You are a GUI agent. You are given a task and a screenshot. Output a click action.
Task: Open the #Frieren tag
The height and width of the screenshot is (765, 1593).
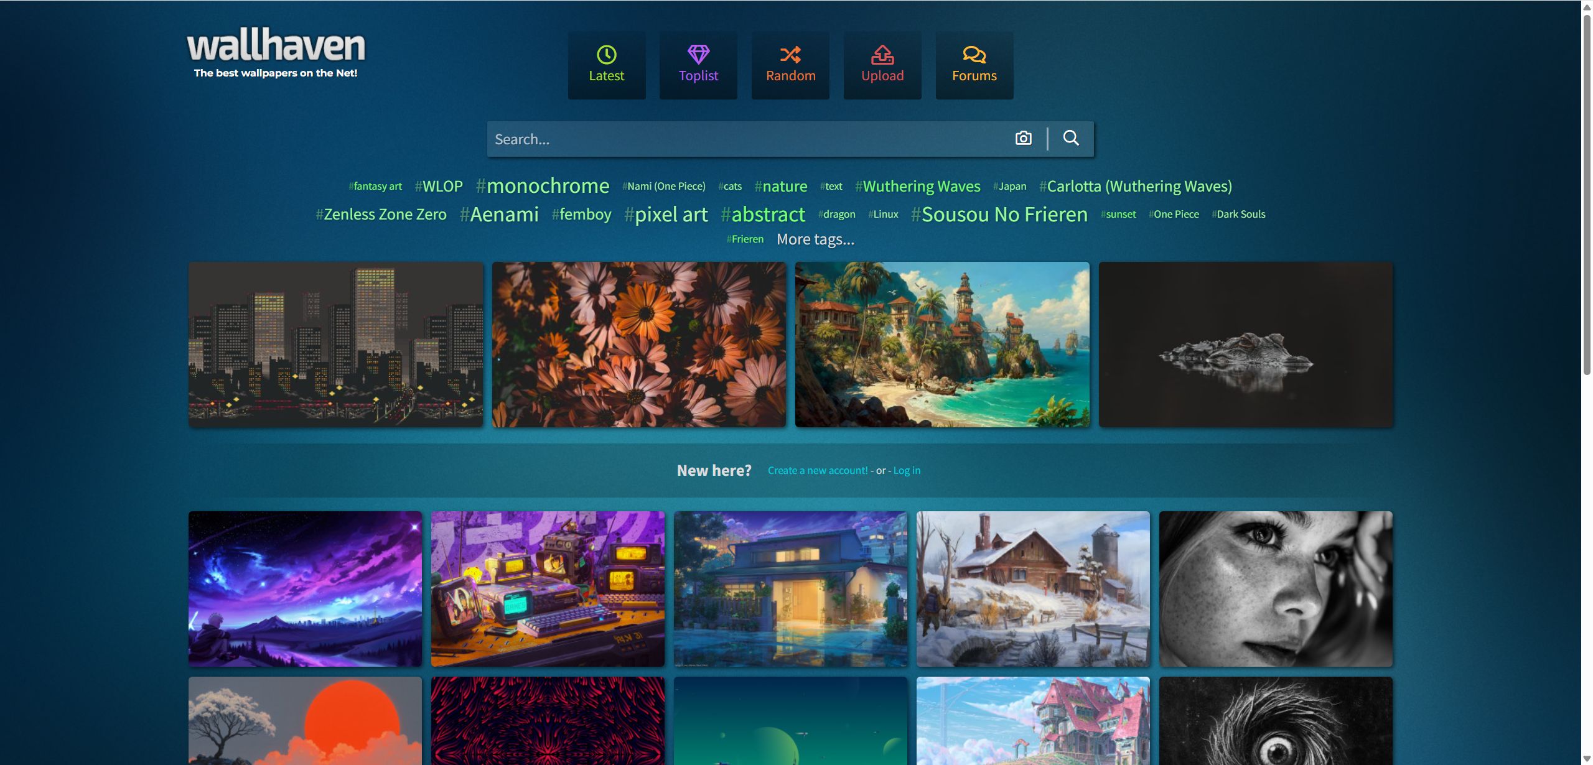coord(745,239)
